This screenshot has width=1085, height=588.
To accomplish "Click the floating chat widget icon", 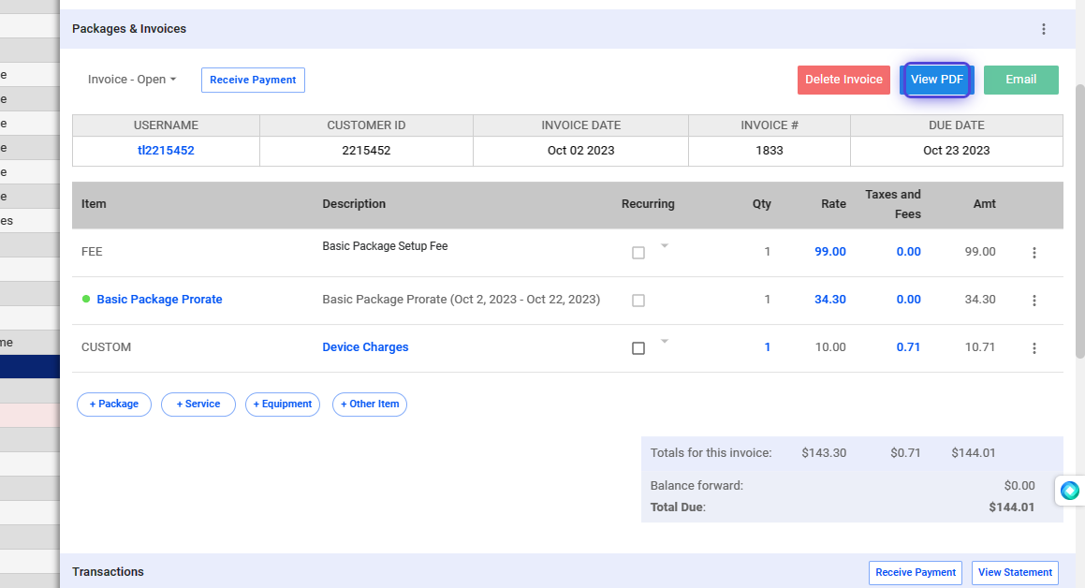I will coord(1070,491).
